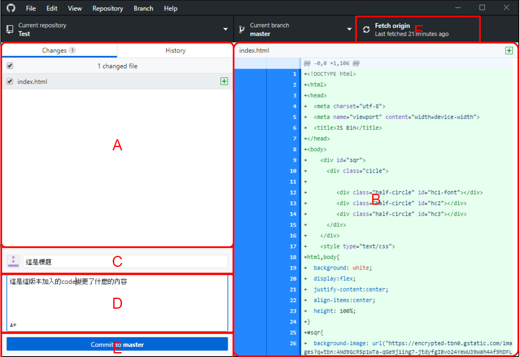Select diff line number 18
The width and height of the screenshot is (520, 357).
coord(293,257)
